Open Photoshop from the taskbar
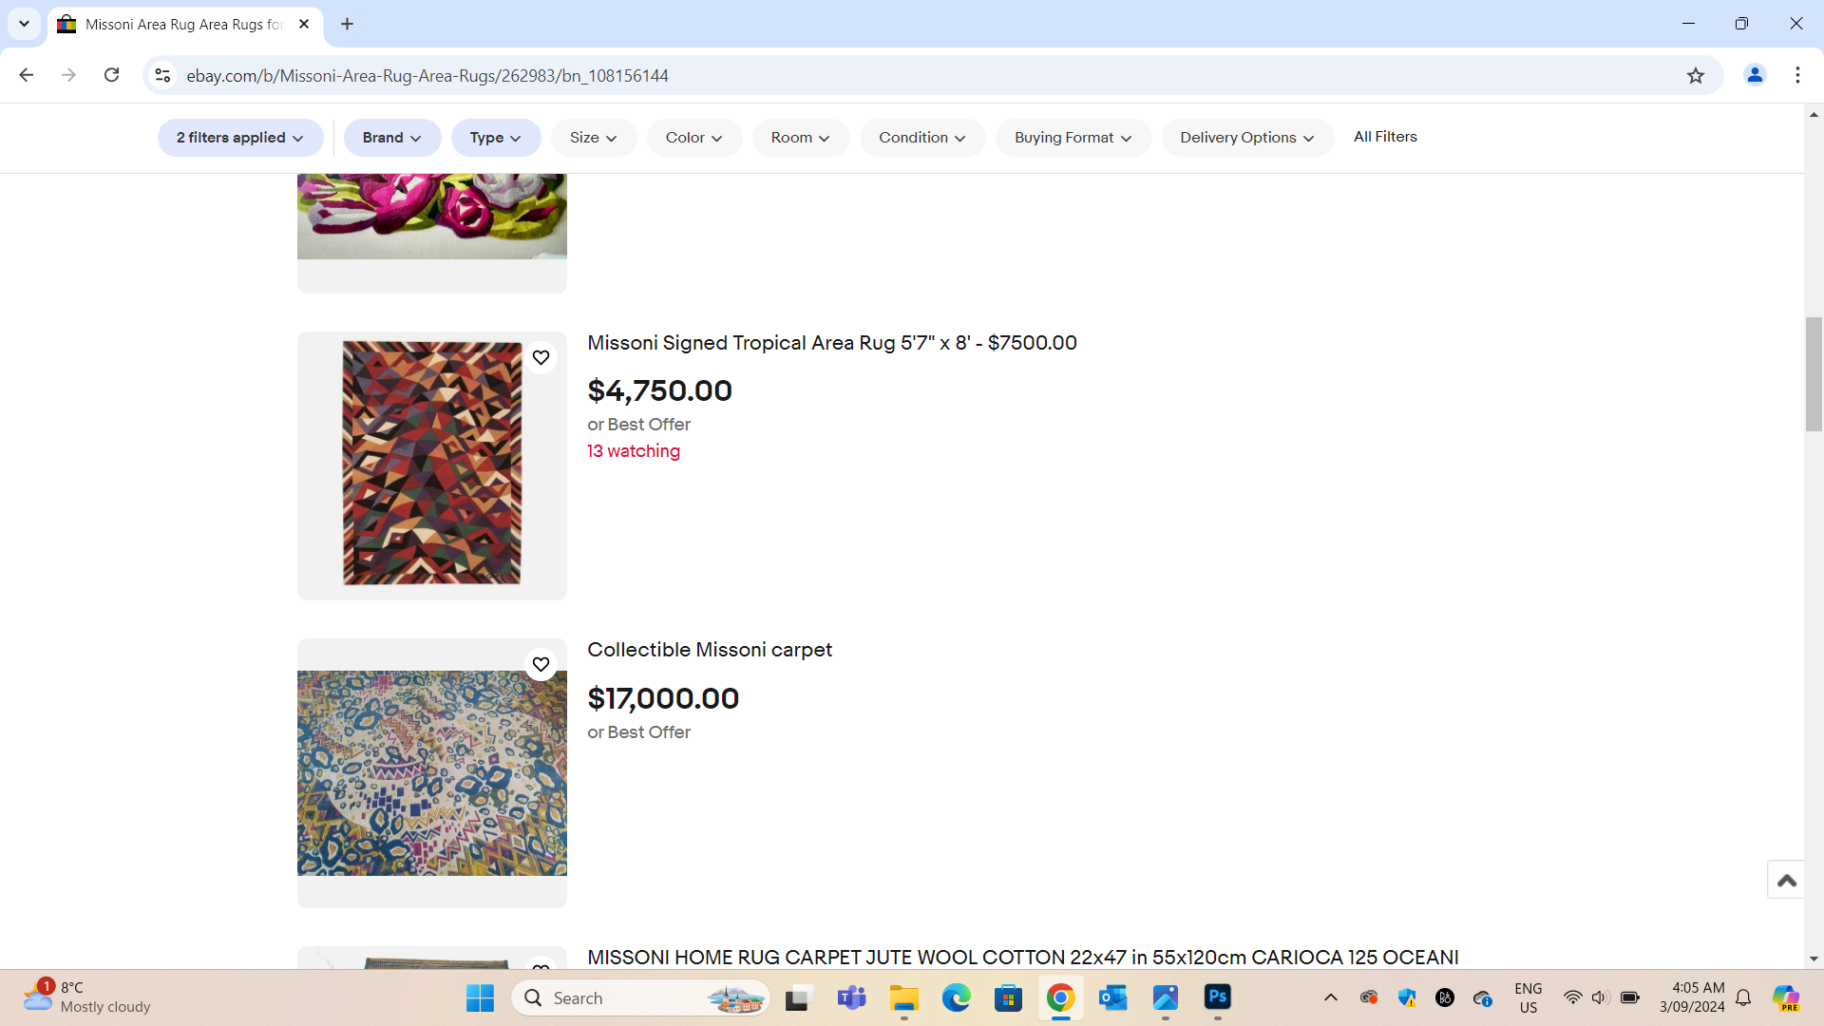Image resolution: width=1824 pixels, height=1026 pixels. [x=1217, y=997]
